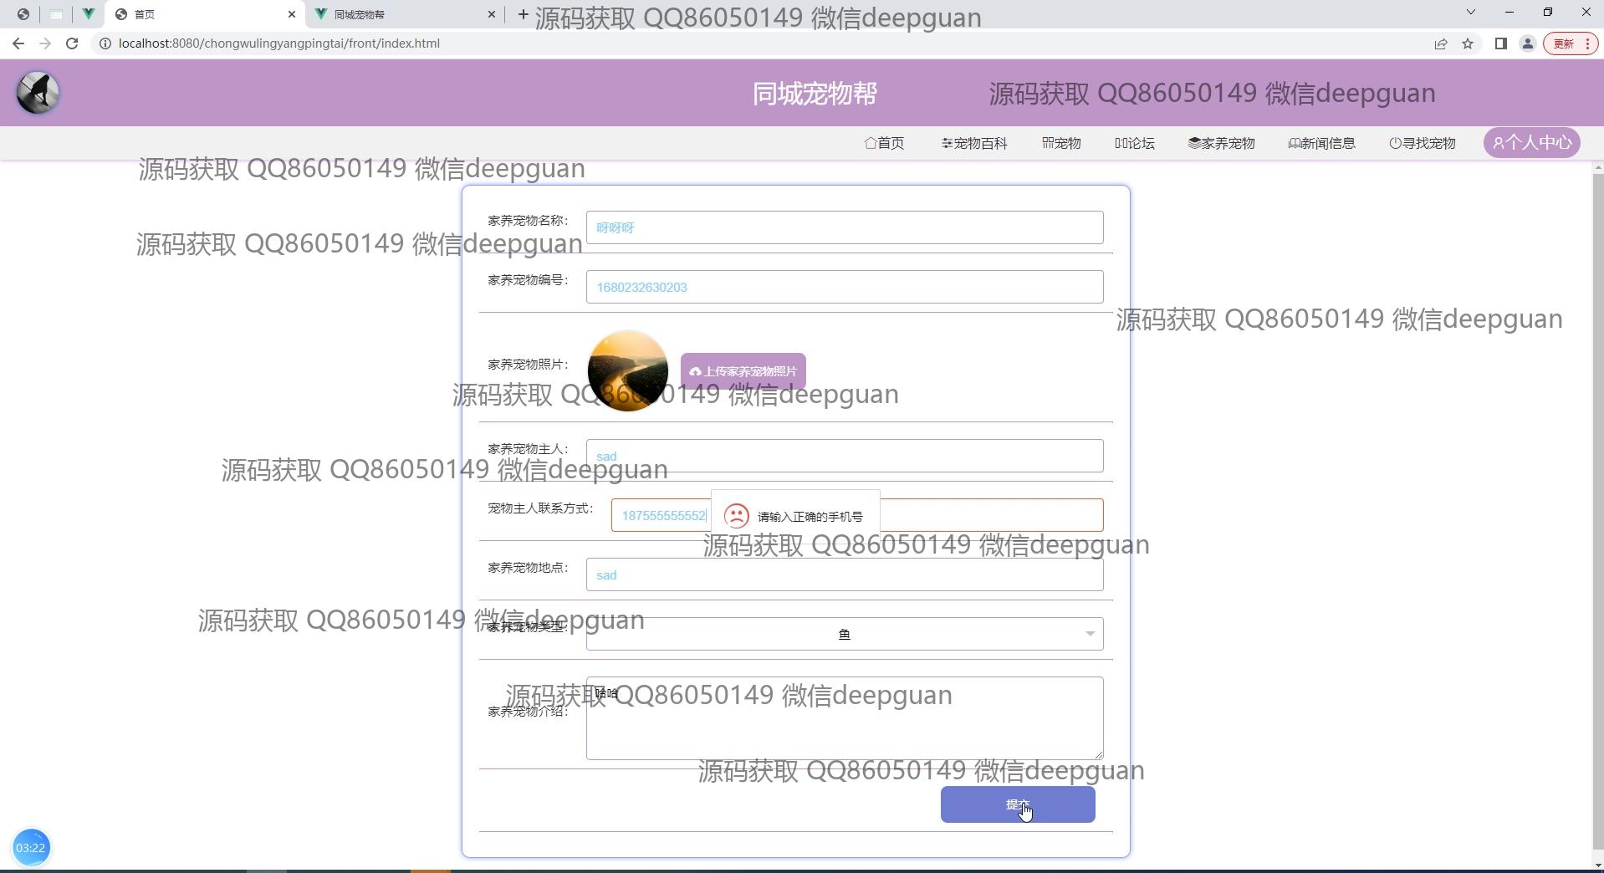
Task: Click the blue 03:22 timer badge
Action: click(31, 847)
